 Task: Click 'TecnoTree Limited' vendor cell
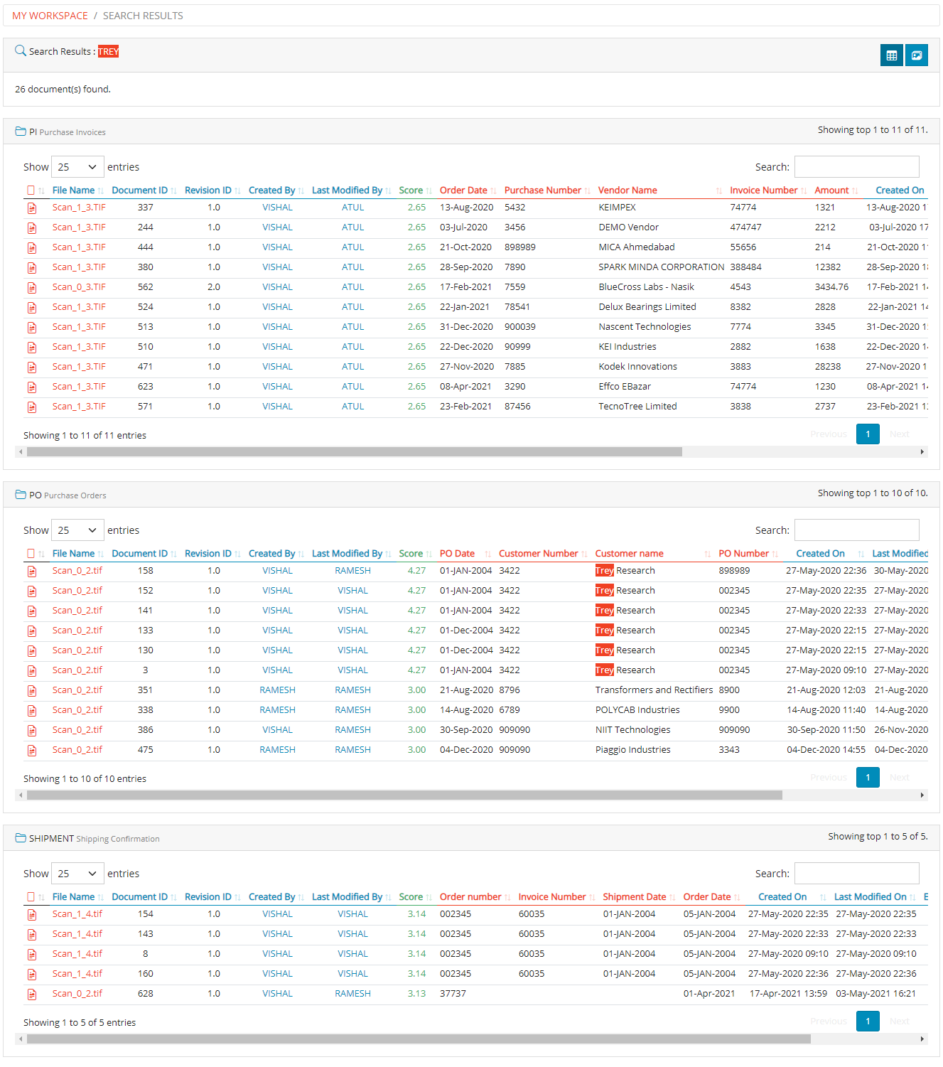637,407
